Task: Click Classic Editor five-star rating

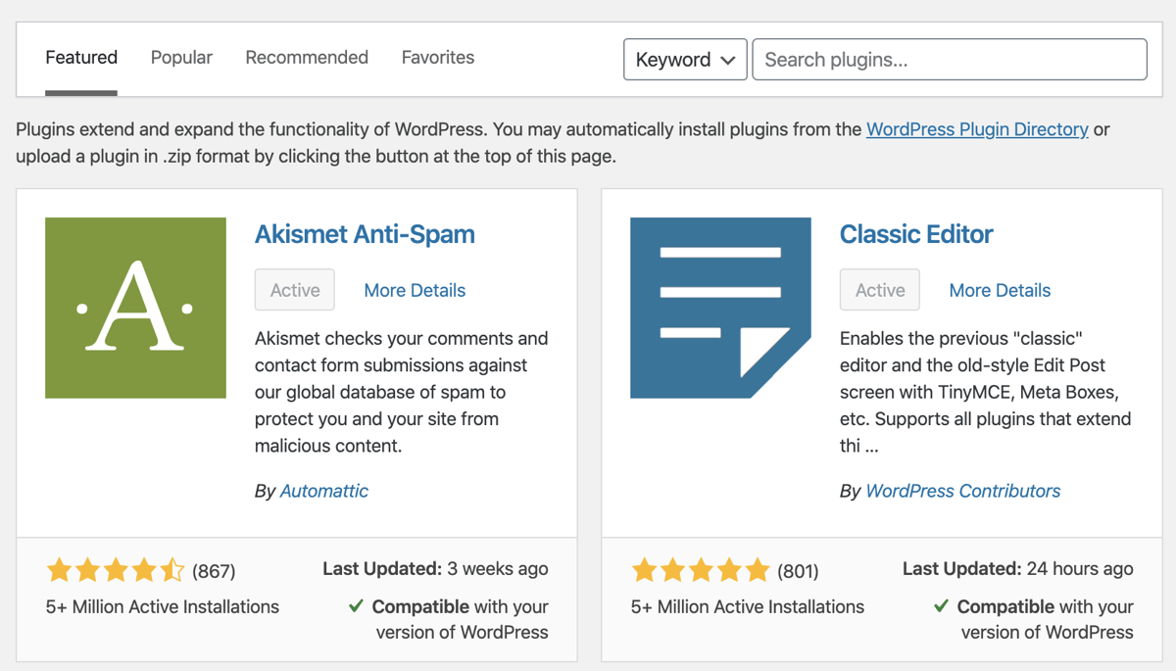Action: tap(700, 569)
